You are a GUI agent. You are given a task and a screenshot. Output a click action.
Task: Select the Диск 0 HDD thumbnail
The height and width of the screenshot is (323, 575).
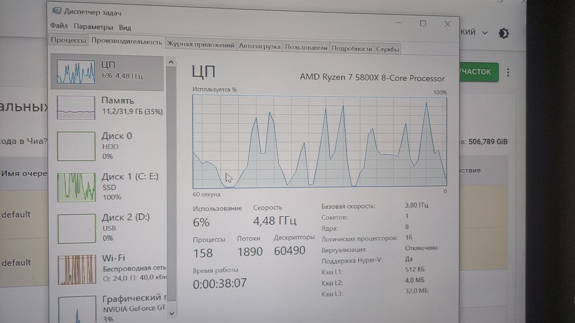76,146
